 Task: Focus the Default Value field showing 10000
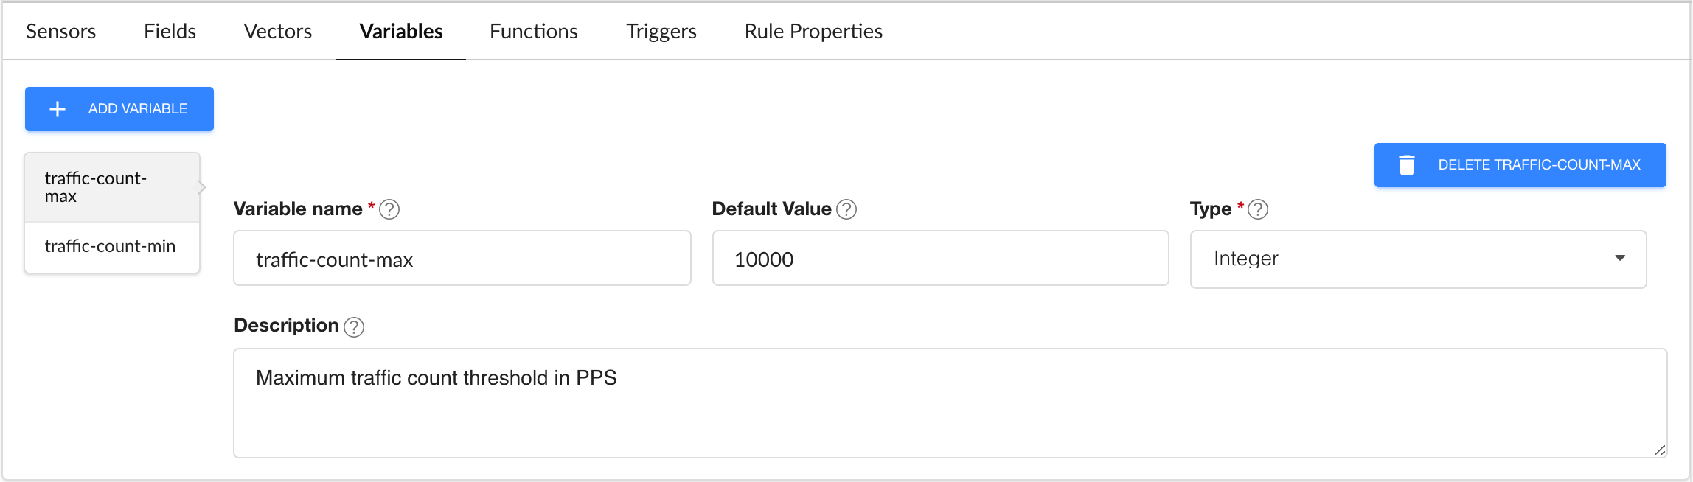coord(940,259)
